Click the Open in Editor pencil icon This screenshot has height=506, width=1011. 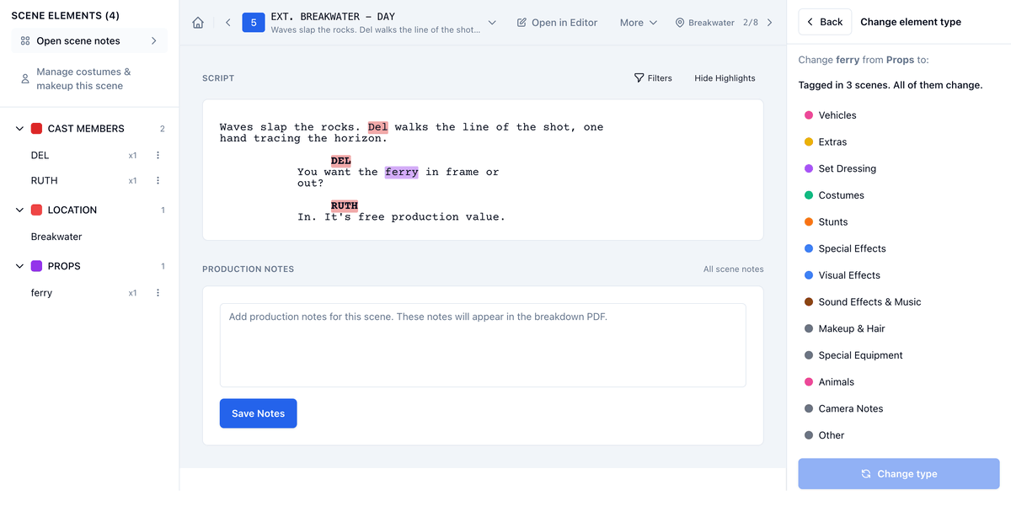click(x=522, y=23)
